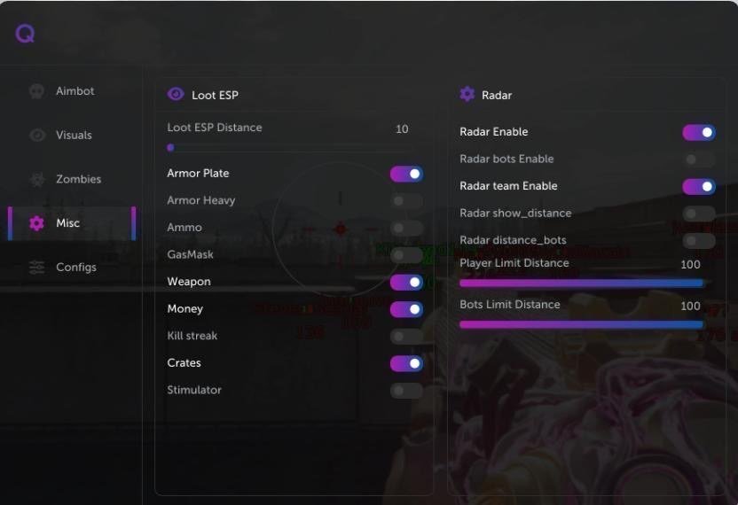738x505 pixels.
Task: Click the Bots Limit Distance slider
Action: tap(581, 324)
